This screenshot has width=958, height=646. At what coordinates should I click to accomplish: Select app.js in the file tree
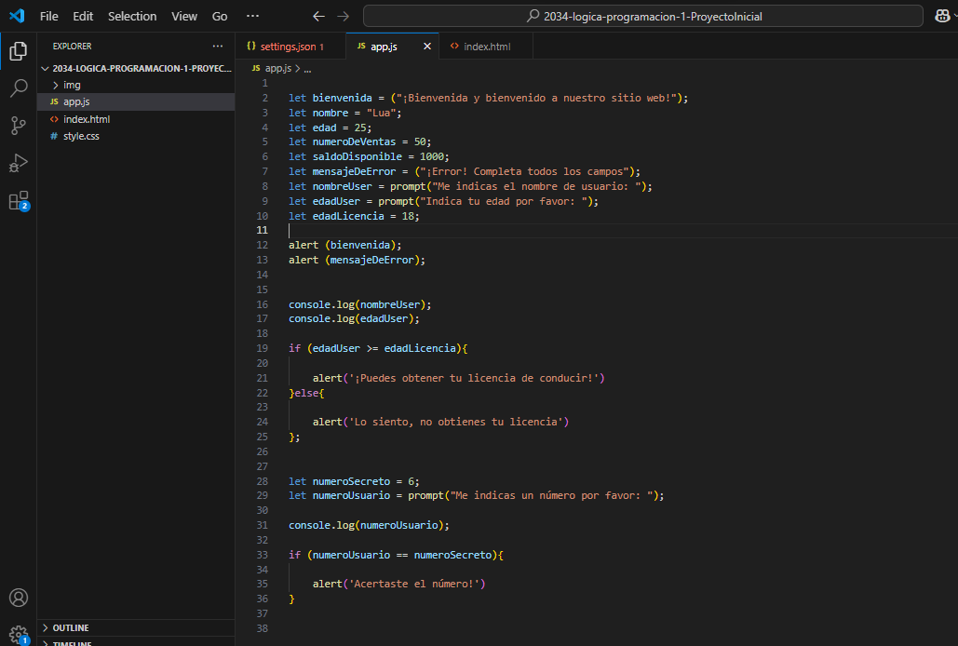136,102
